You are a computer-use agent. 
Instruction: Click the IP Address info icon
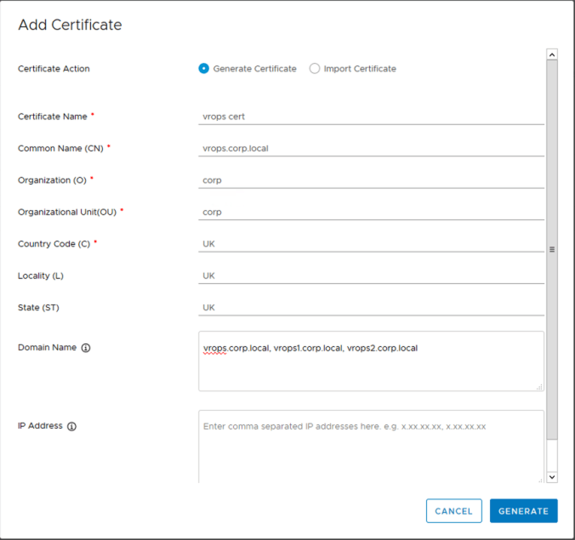[71, 426]
